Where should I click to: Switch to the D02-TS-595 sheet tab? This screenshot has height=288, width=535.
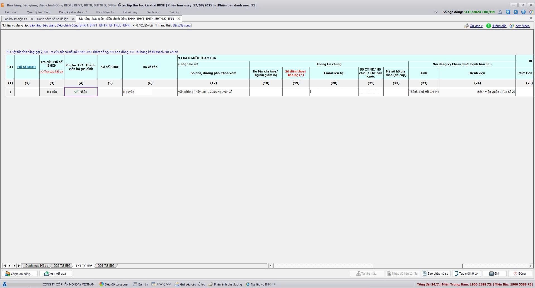pos(62,266)
